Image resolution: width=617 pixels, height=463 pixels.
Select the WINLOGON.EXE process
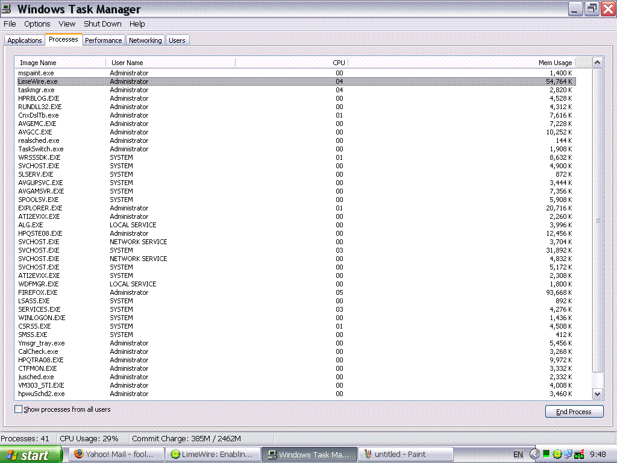coord(42,318)
